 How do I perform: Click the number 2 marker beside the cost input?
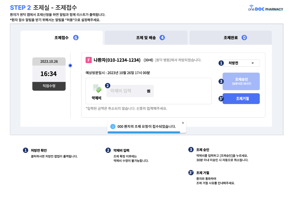click(108, 85)
